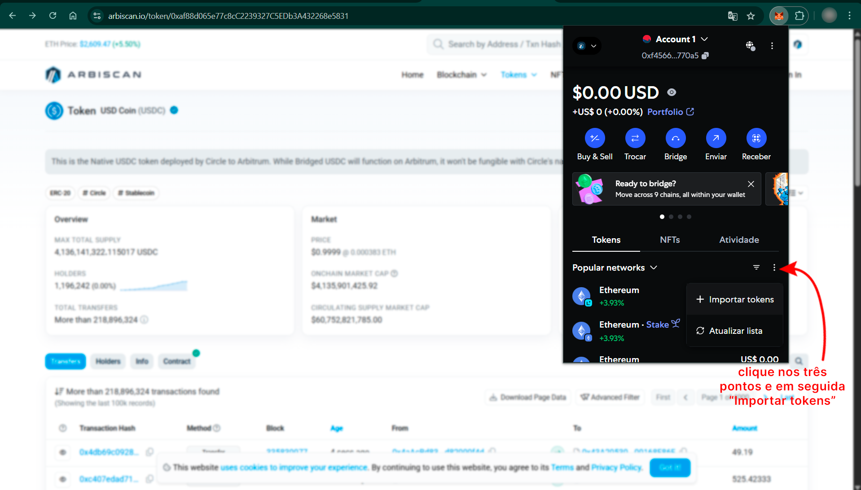Open transaction hash 0xc407edad71

coord(109,479)
